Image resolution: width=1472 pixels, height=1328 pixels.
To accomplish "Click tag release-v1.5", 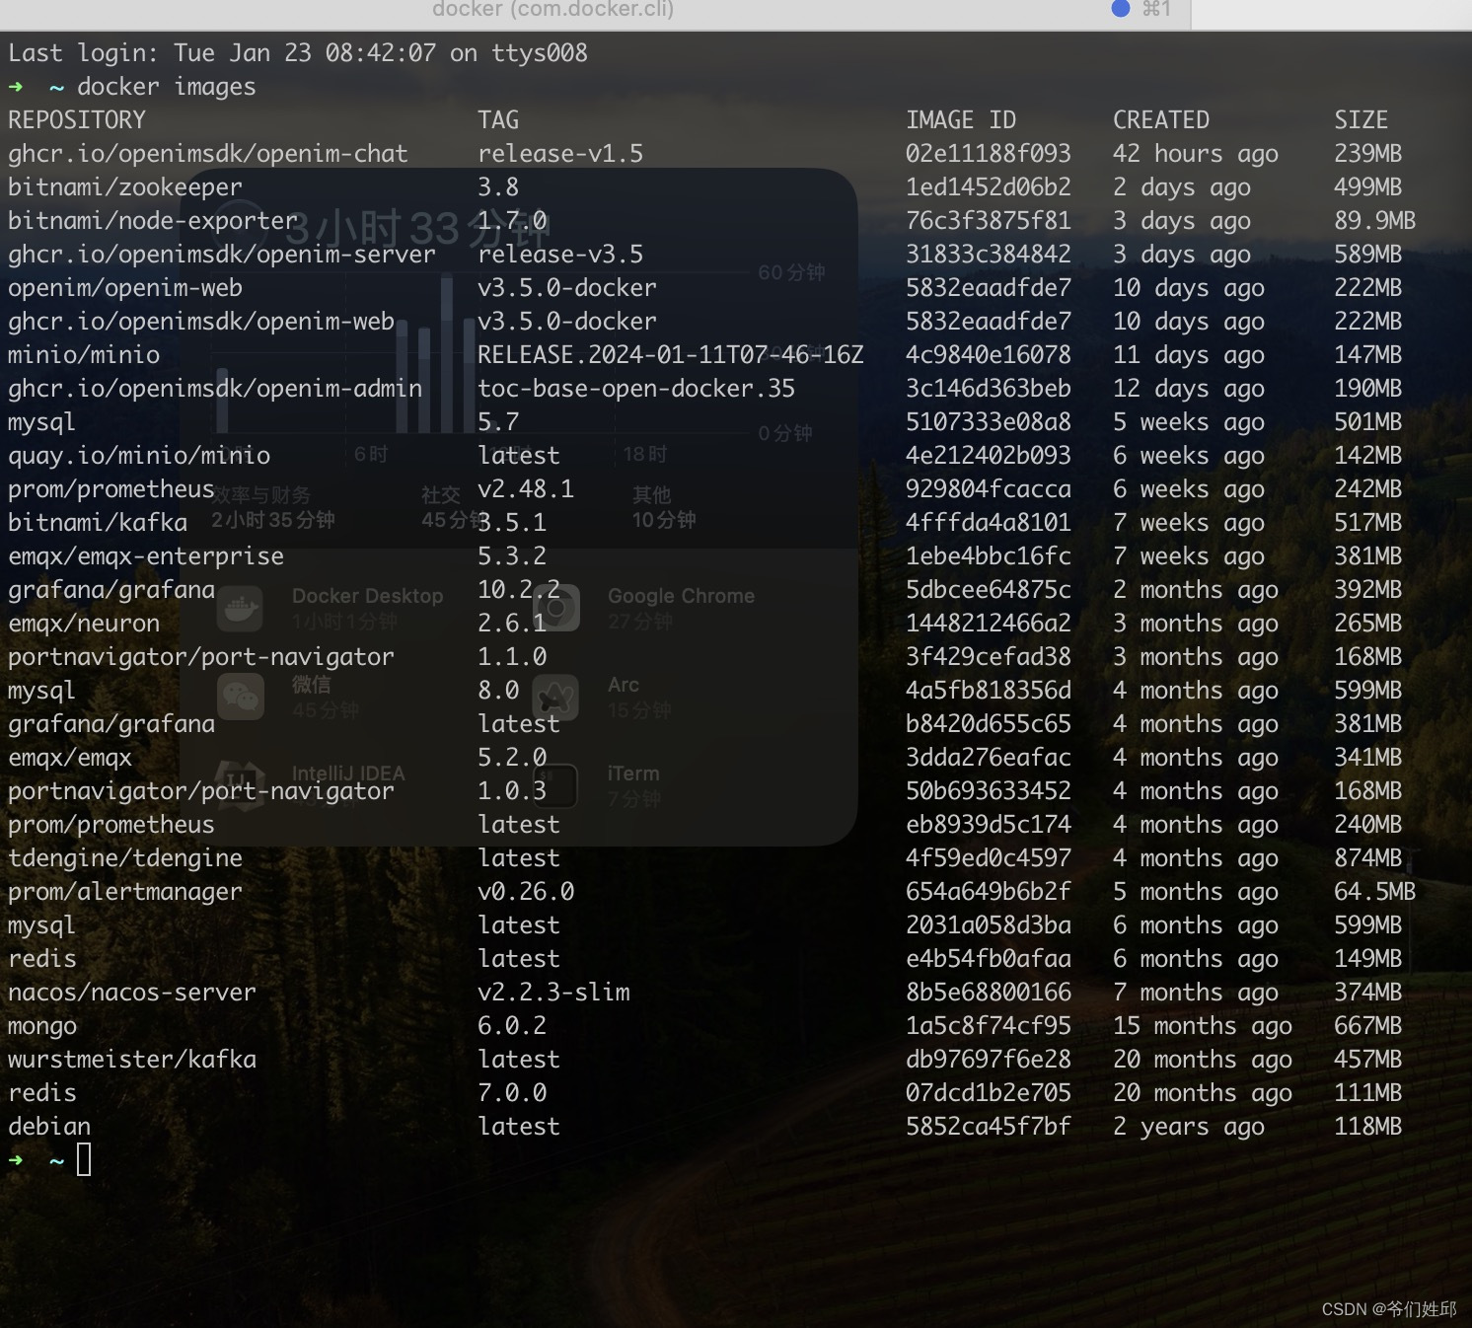I will (560, 154).
